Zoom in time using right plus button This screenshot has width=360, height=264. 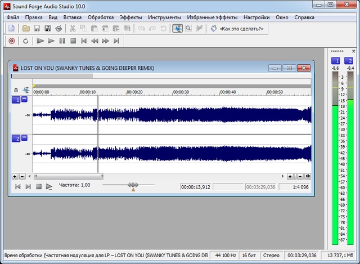291,176
